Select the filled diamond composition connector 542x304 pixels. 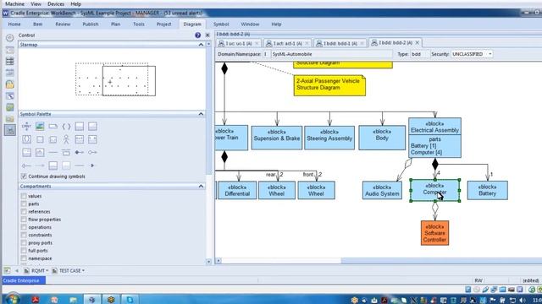point(79,152)
